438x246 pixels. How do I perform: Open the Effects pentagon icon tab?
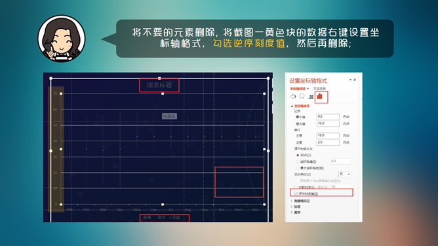[x=302, y=96]
